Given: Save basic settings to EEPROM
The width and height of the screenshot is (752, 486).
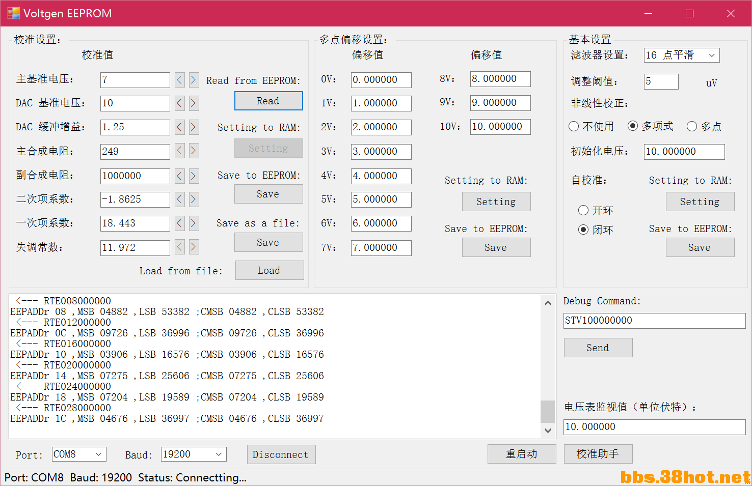Looking at the screenshot, I should click(700, 247).
